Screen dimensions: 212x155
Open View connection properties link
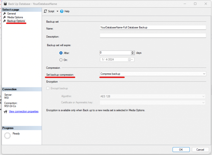point(23,112)
